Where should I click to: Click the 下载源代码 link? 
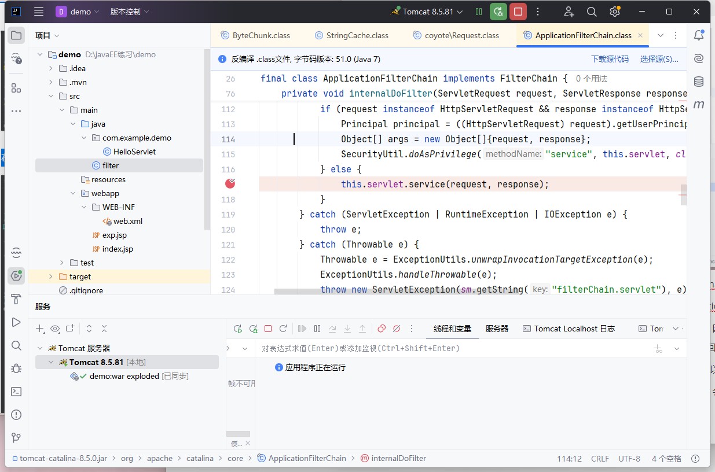pyautogui.click(x=609, y=59)
